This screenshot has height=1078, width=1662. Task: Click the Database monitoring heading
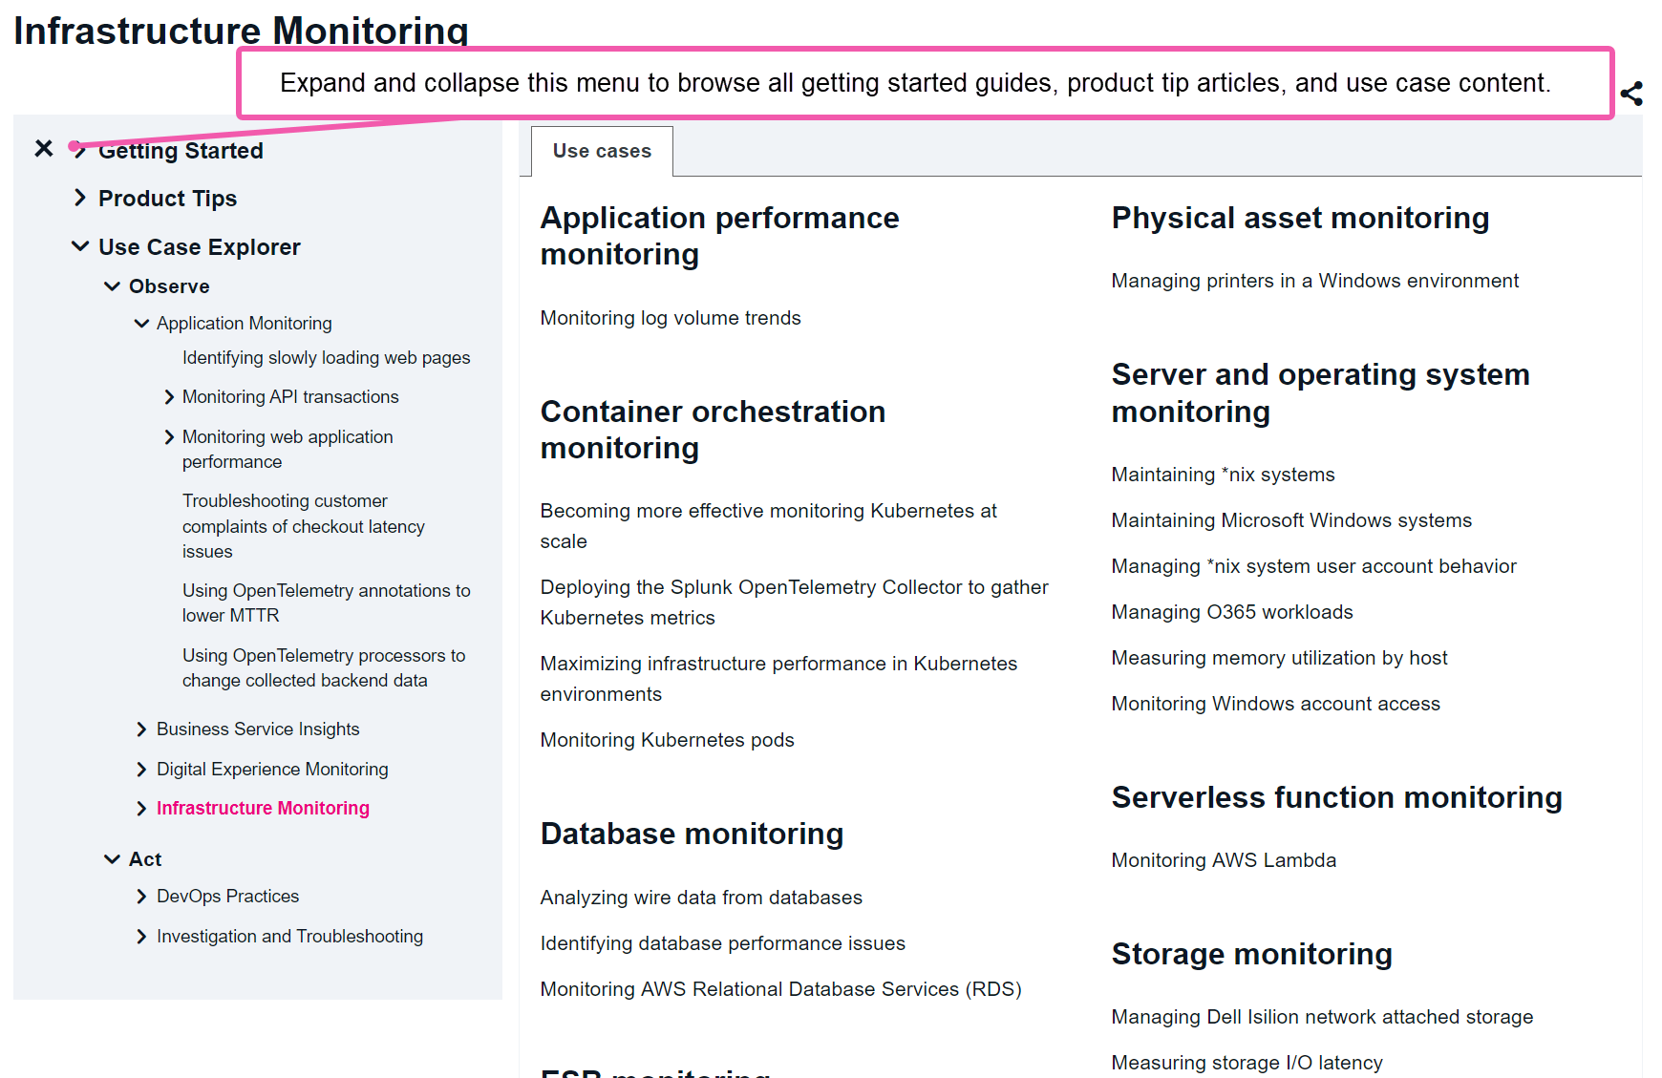692,834
